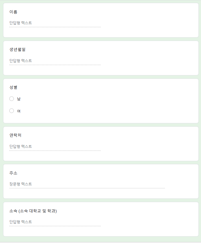Click the 연락처 question title
Viewport: 201px width, 243px height.
[15, 135]
